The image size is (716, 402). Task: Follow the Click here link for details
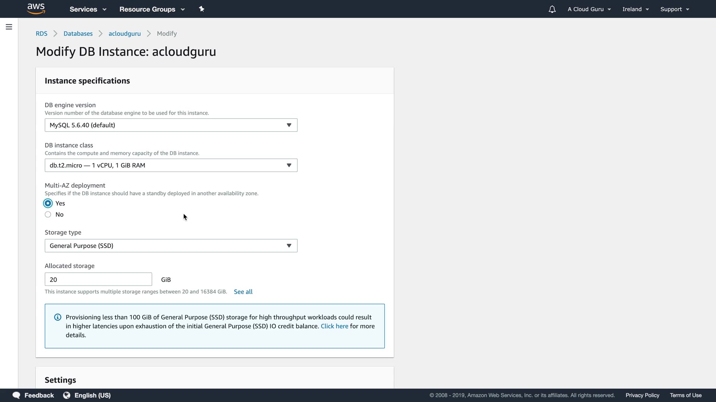click(x=334, y=326)
